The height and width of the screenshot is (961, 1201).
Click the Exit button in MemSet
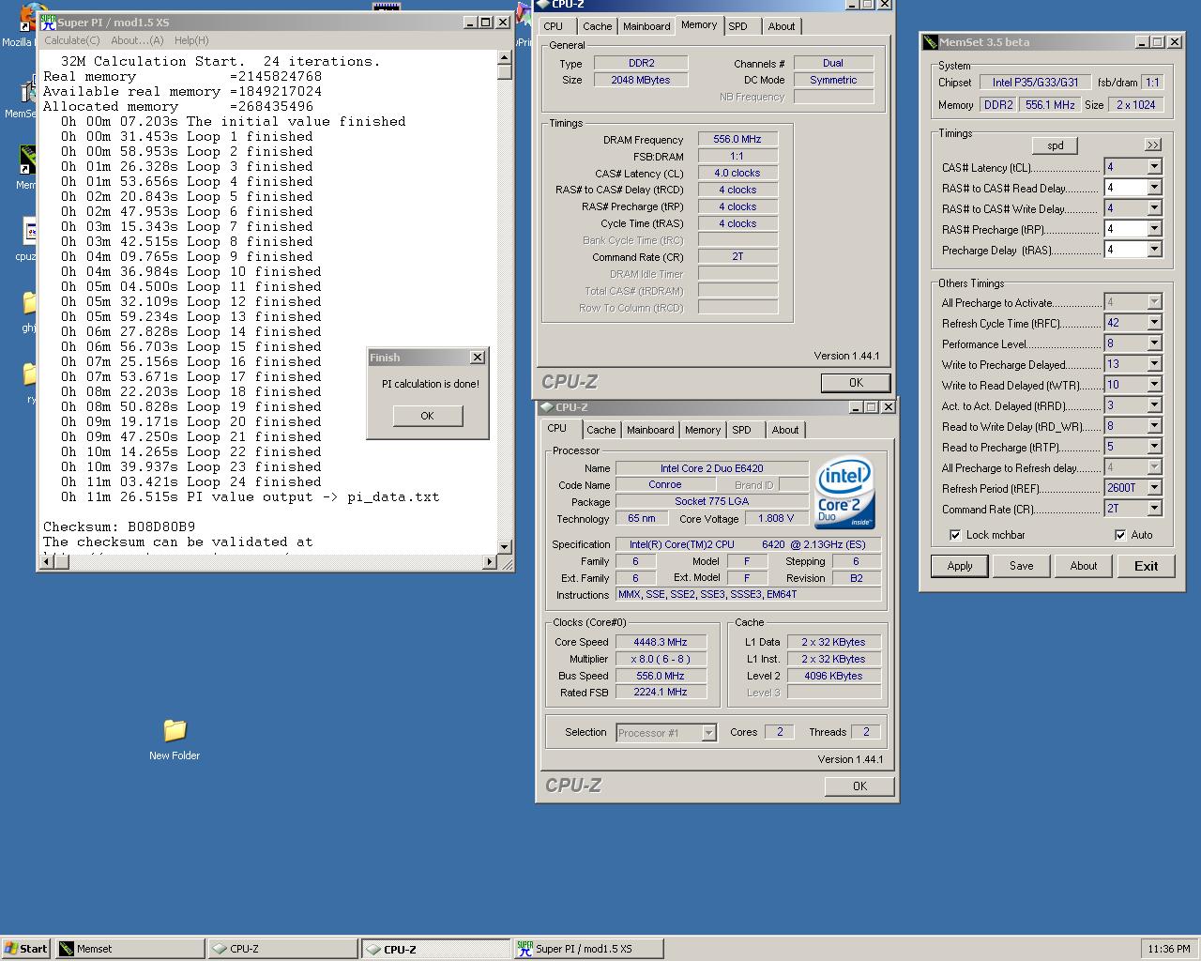coord(1147,566)
